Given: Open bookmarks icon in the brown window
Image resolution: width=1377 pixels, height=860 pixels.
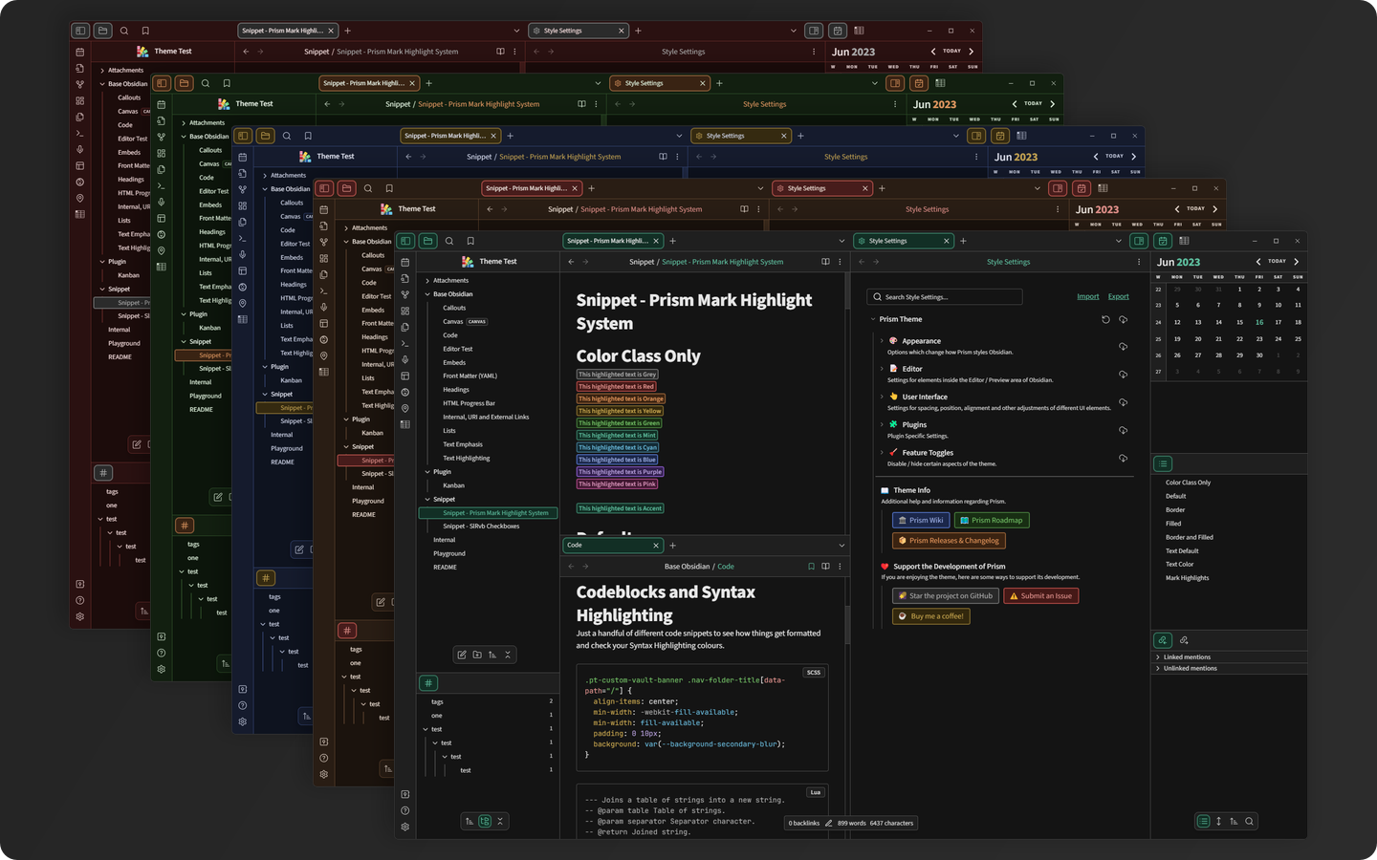Looking at the screenshot, I should coord(389,188).
